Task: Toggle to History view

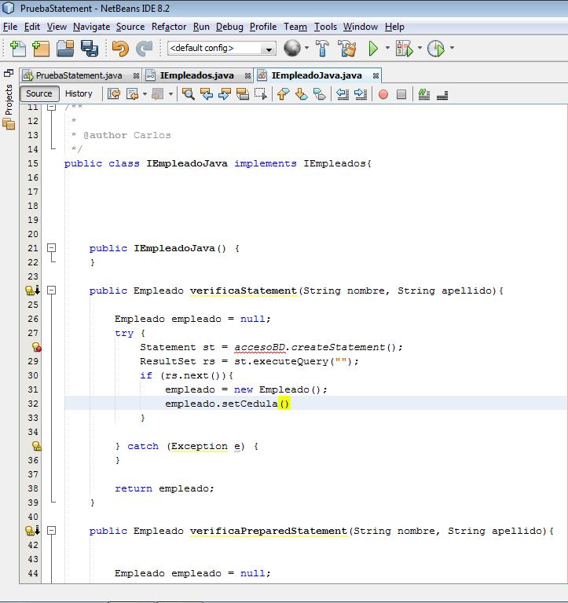Action: point(79,93)
